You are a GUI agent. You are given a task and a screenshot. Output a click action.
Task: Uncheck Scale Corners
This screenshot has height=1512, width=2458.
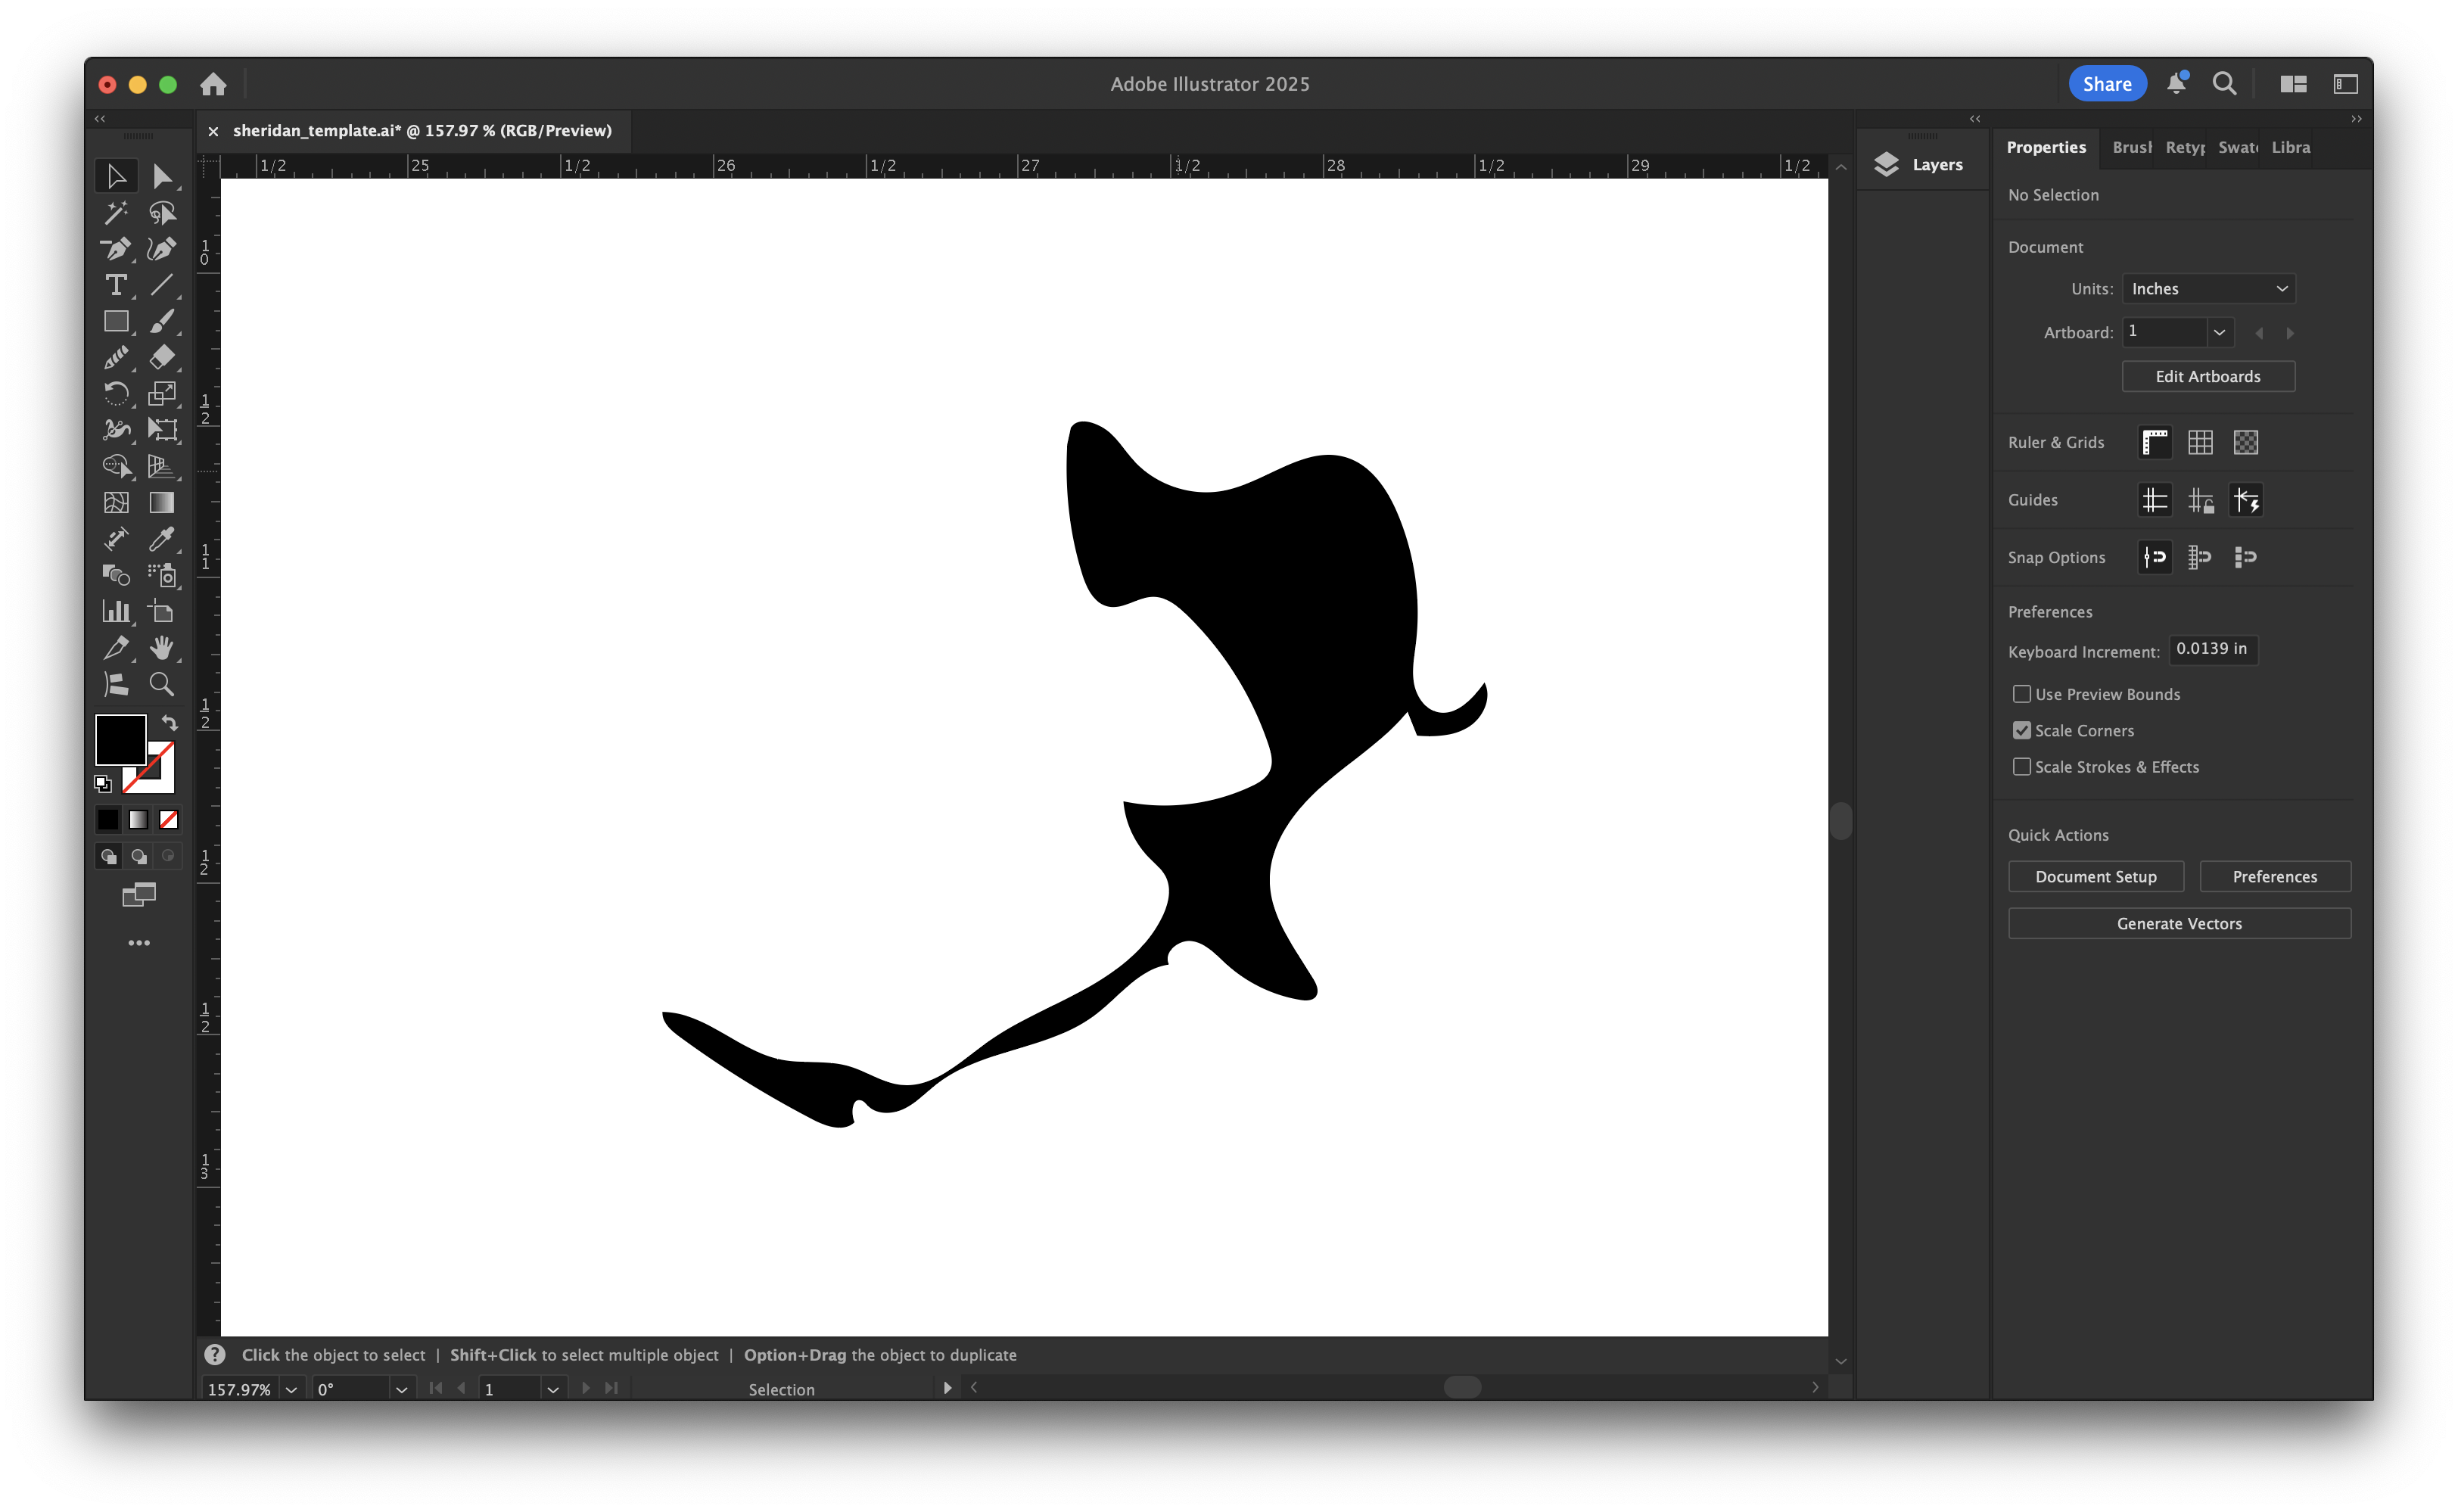tap(2022, 730)
